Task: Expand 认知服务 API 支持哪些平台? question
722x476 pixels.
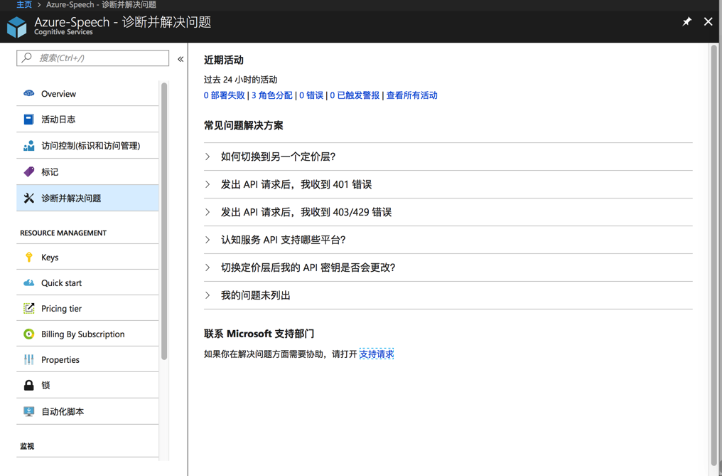Action: pyautogui.click(x=448, y=240)
